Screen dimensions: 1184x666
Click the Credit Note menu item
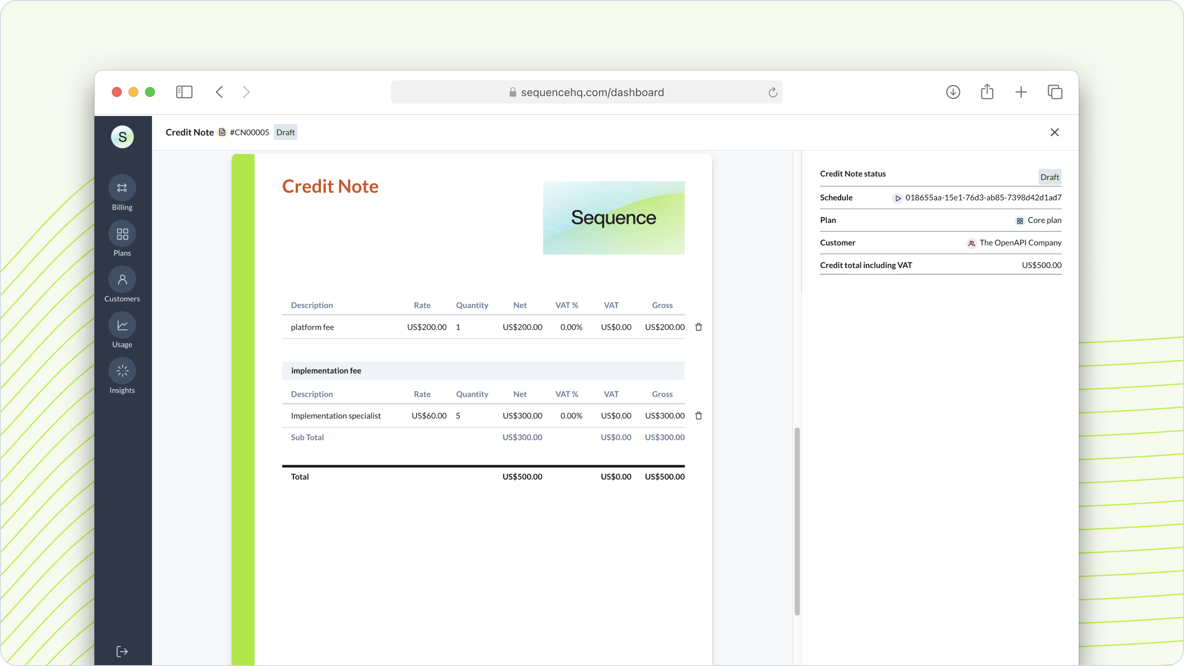[x=189, y=132]
